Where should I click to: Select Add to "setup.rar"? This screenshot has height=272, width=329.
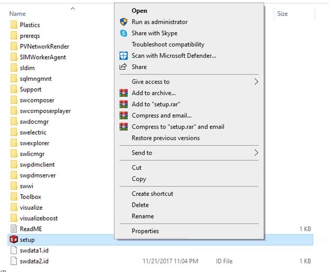click(189, 104)
